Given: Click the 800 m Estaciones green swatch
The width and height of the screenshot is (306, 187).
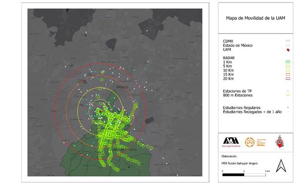Looking at the screenshot, I should pyautogui.click(x=288, y=95).
